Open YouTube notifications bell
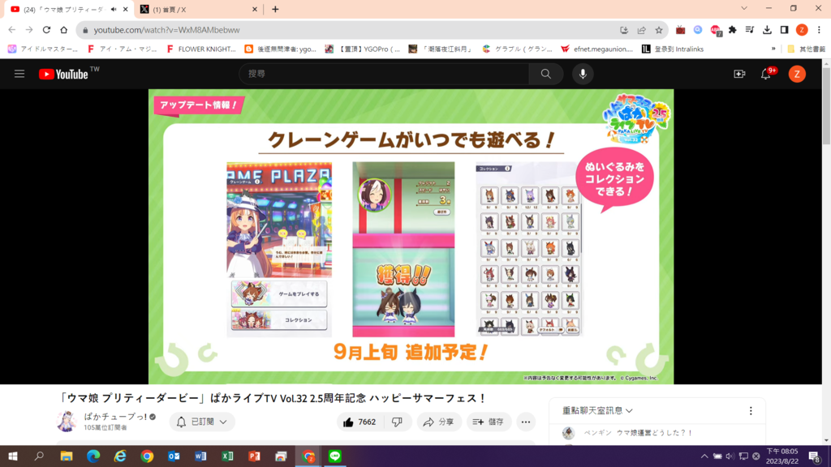The width and height of the screenshot is (831, 467). click(x=766, y=74)
